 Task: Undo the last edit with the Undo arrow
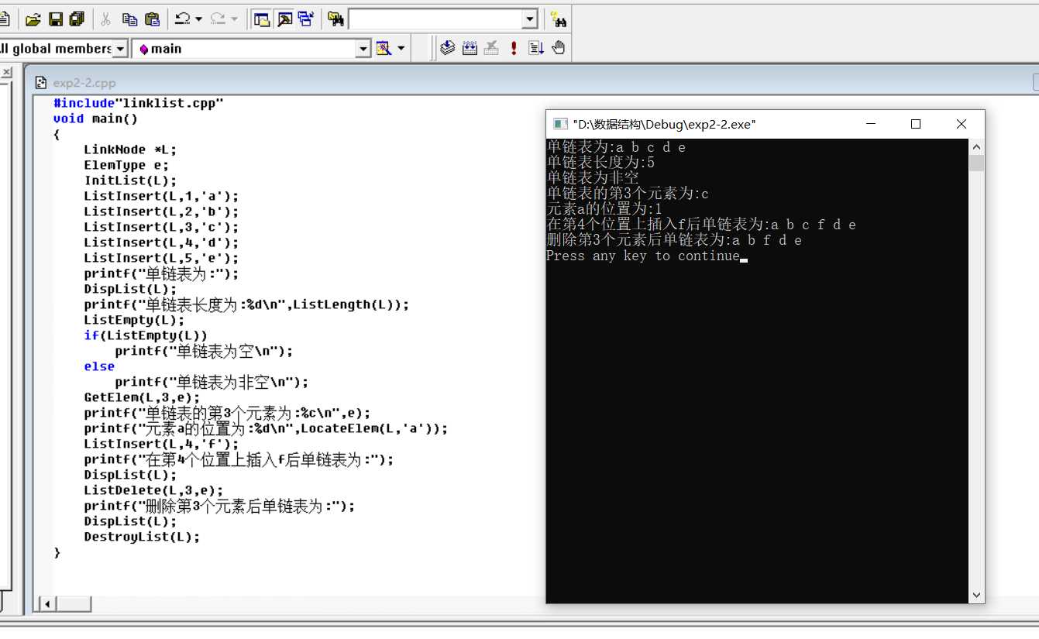(x=183, y=19)
